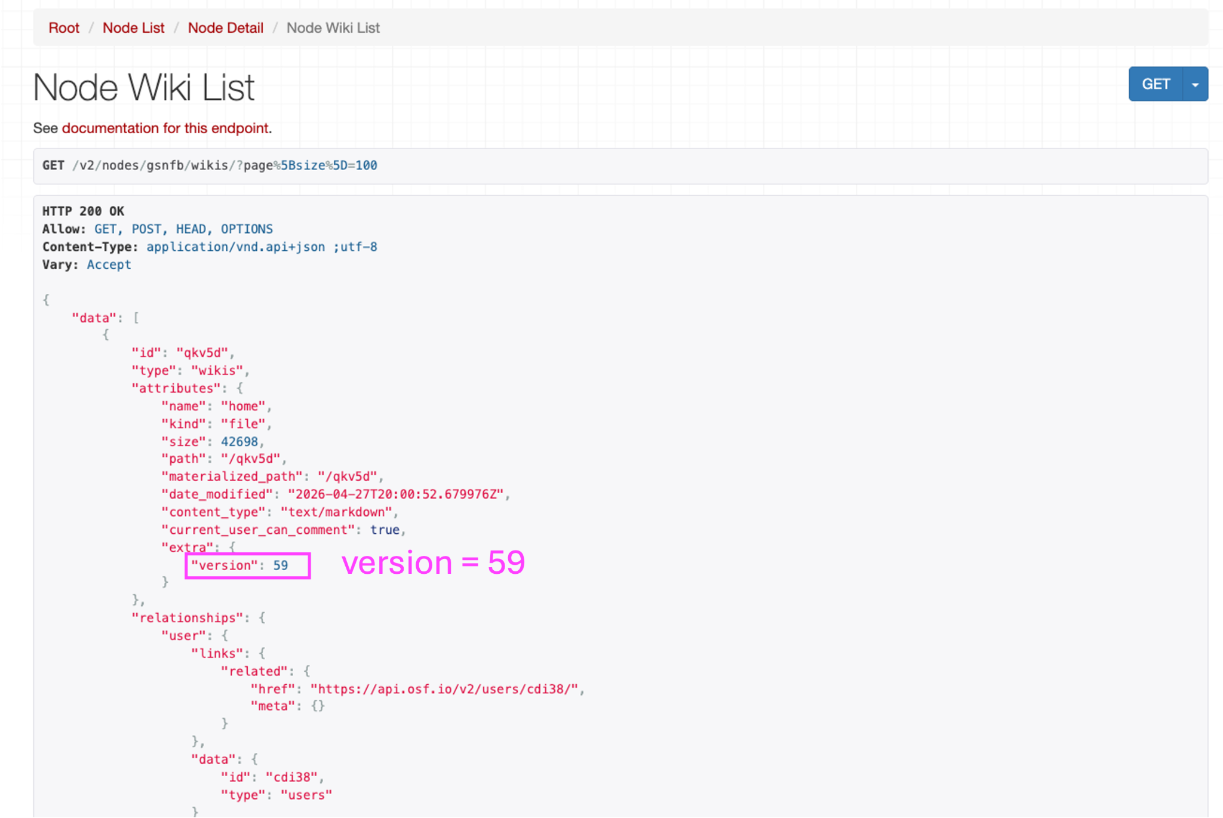Viewport: 1223px width, 818px height.
Task: Select the "attributes" key
Action: click(176, 389)
